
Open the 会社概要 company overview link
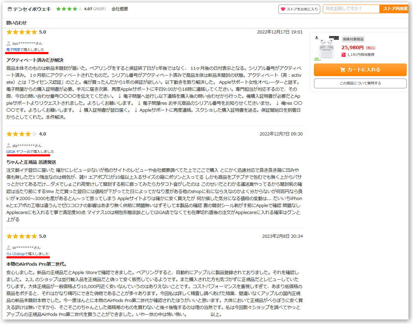pos(120,9)
